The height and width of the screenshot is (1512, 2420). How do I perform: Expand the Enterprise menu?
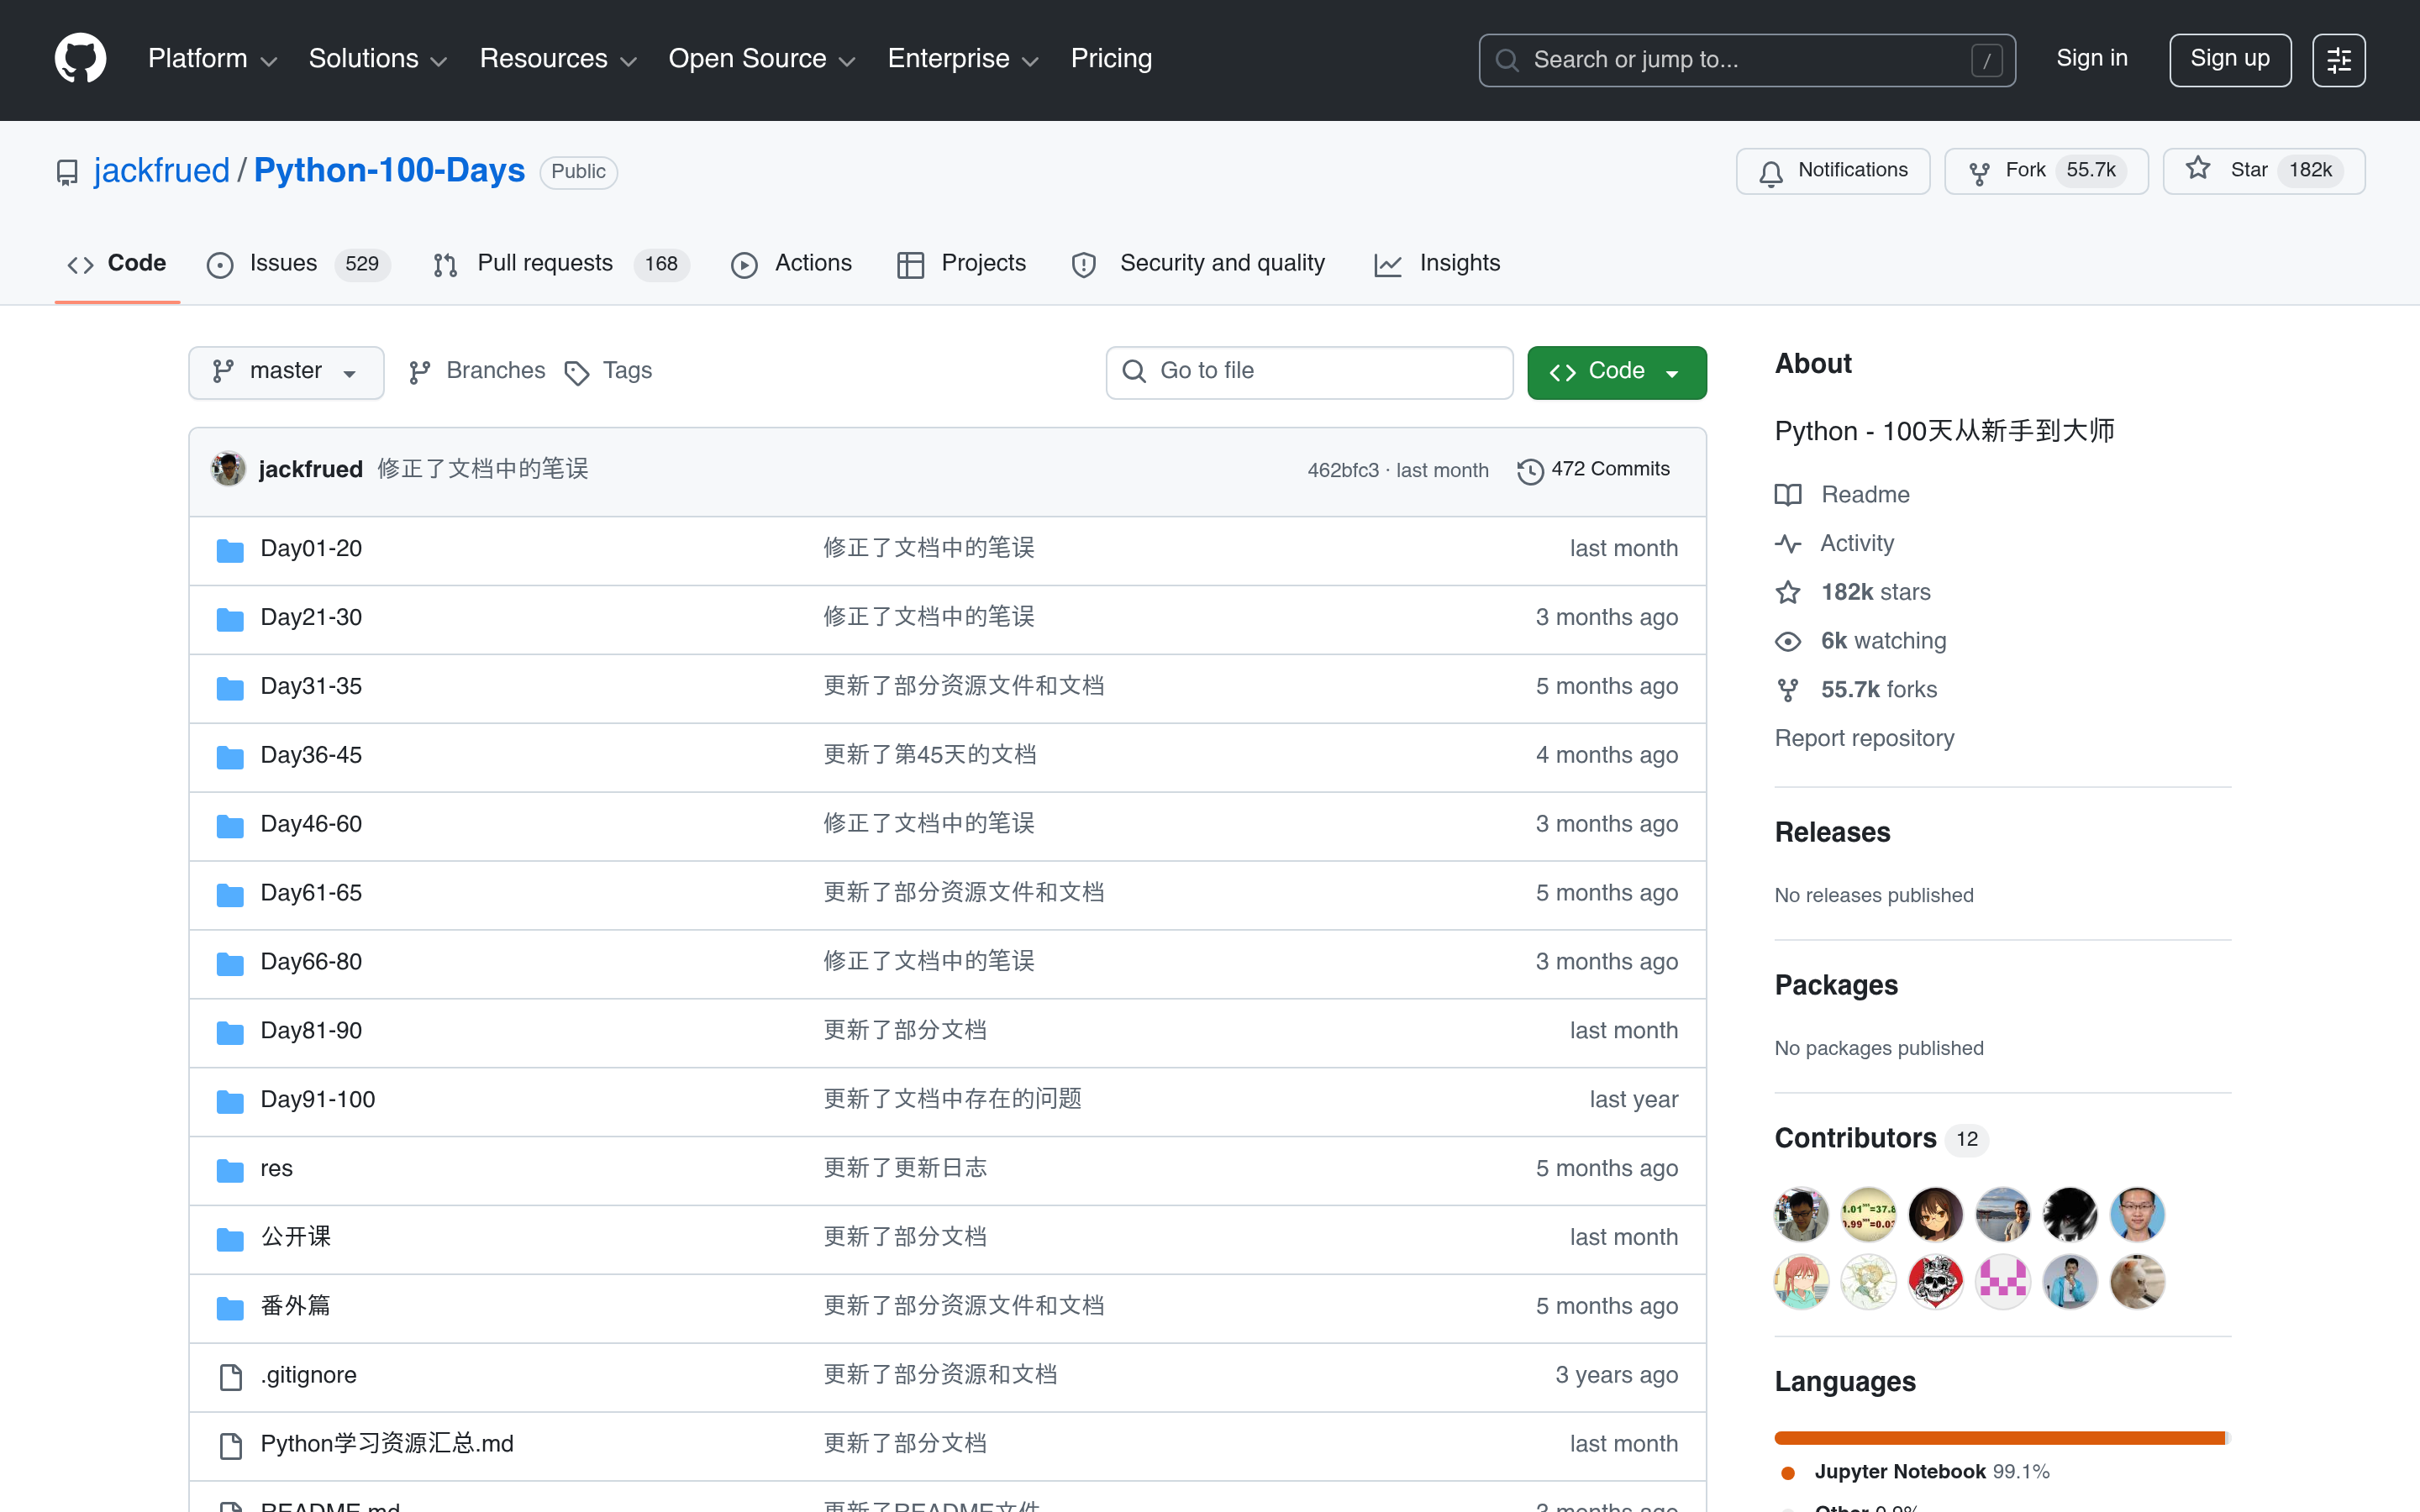(x=963, y=59)
